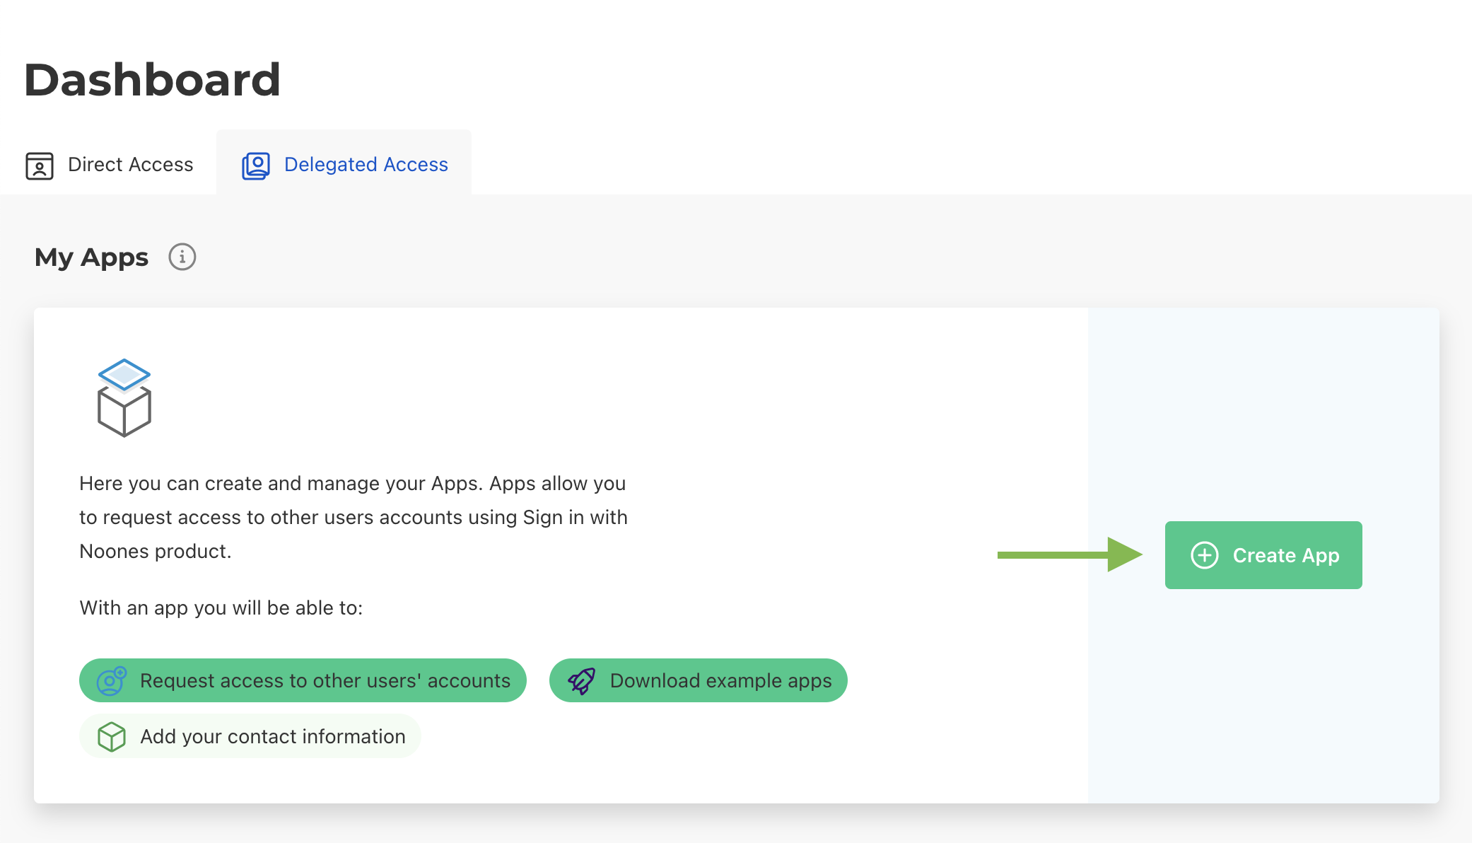Click Request access to other users' accounts
1472x843 pixels.
click(325, 680)
